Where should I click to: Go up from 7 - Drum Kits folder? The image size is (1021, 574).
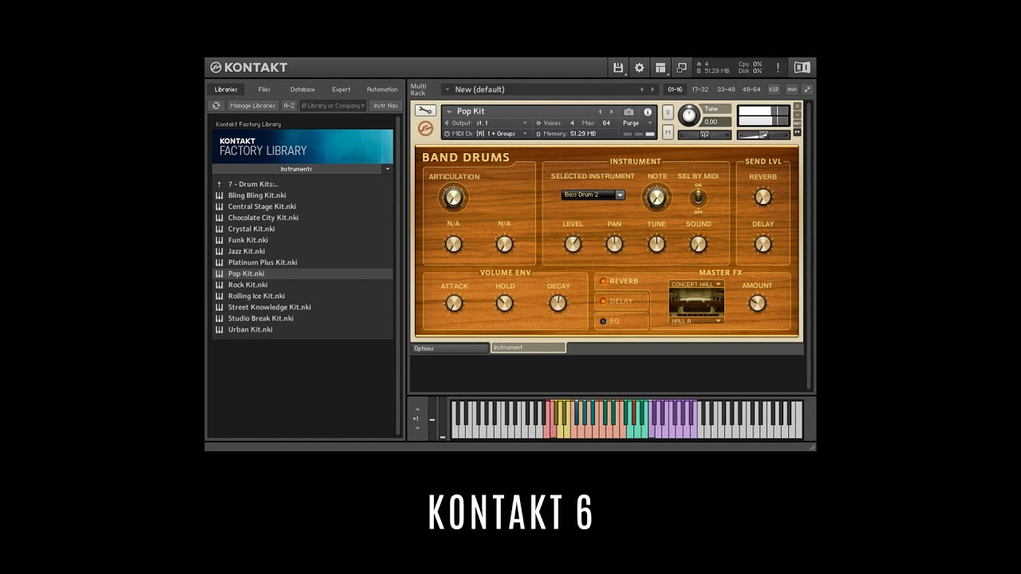(219, 184)
